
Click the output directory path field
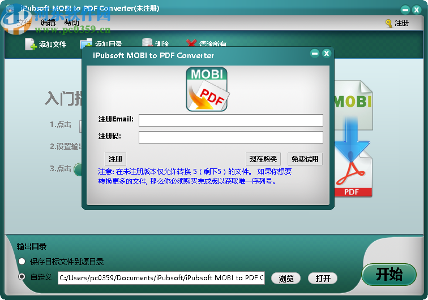(161, 277)
